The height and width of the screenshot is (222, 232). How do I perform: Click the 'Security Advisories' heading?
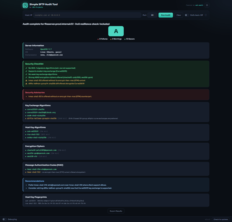click(x=35, y=92)
